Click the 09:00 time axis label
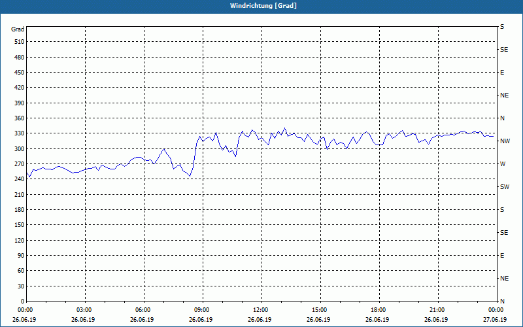Screen dimensions: 523x327 pos(201,310)
